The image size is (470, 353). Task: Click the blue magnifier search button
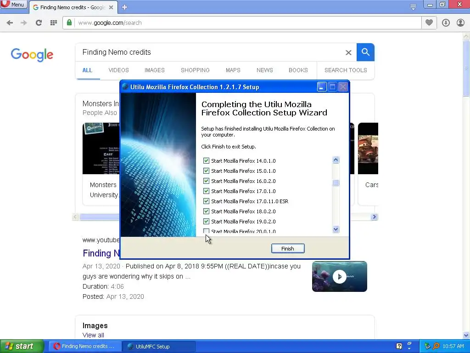tap(365, 52)
